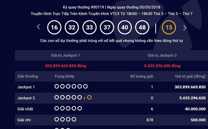Click the Giải nhì prize row label

point(24,120)
